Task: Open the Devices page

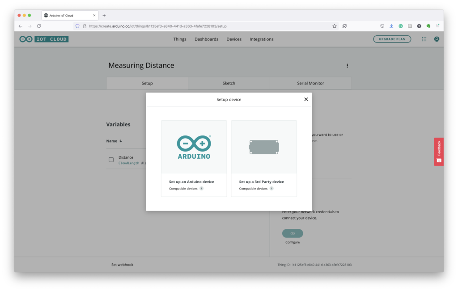Action: pyautogui.click(x=234, y=39)
